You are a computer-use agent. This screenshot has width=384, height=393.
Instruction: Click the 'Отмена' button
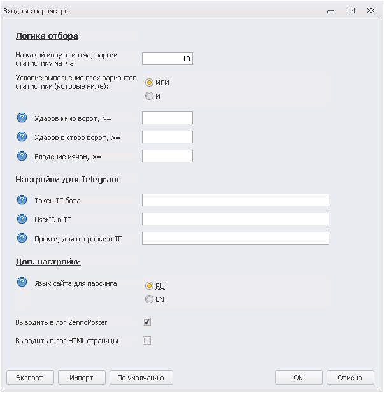coord(350,378)
